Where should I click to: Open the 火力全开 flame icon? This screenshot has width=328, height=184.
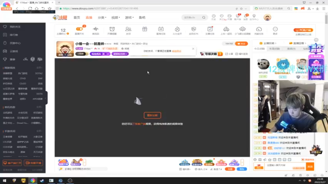pos(177,30)
